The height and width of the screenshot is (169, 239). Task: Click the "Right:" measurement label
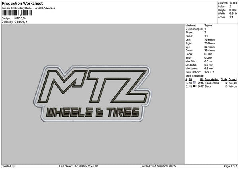point(189,43)
